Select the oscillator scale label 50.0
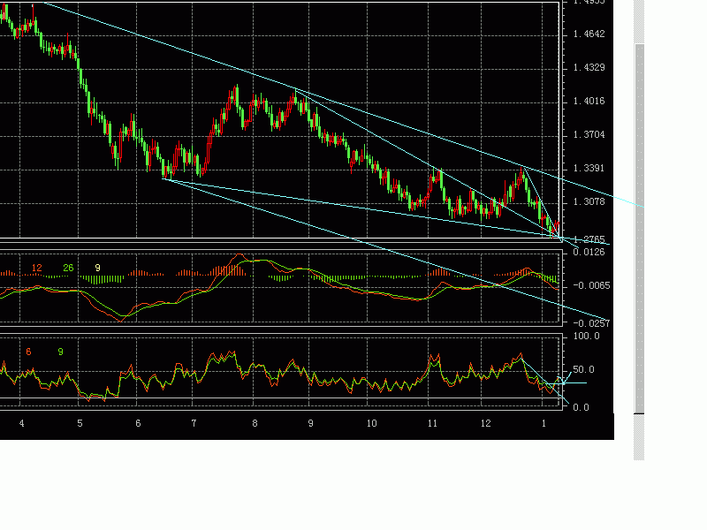Viewport: 707px width, 530px height. click(x=586, y=370)
